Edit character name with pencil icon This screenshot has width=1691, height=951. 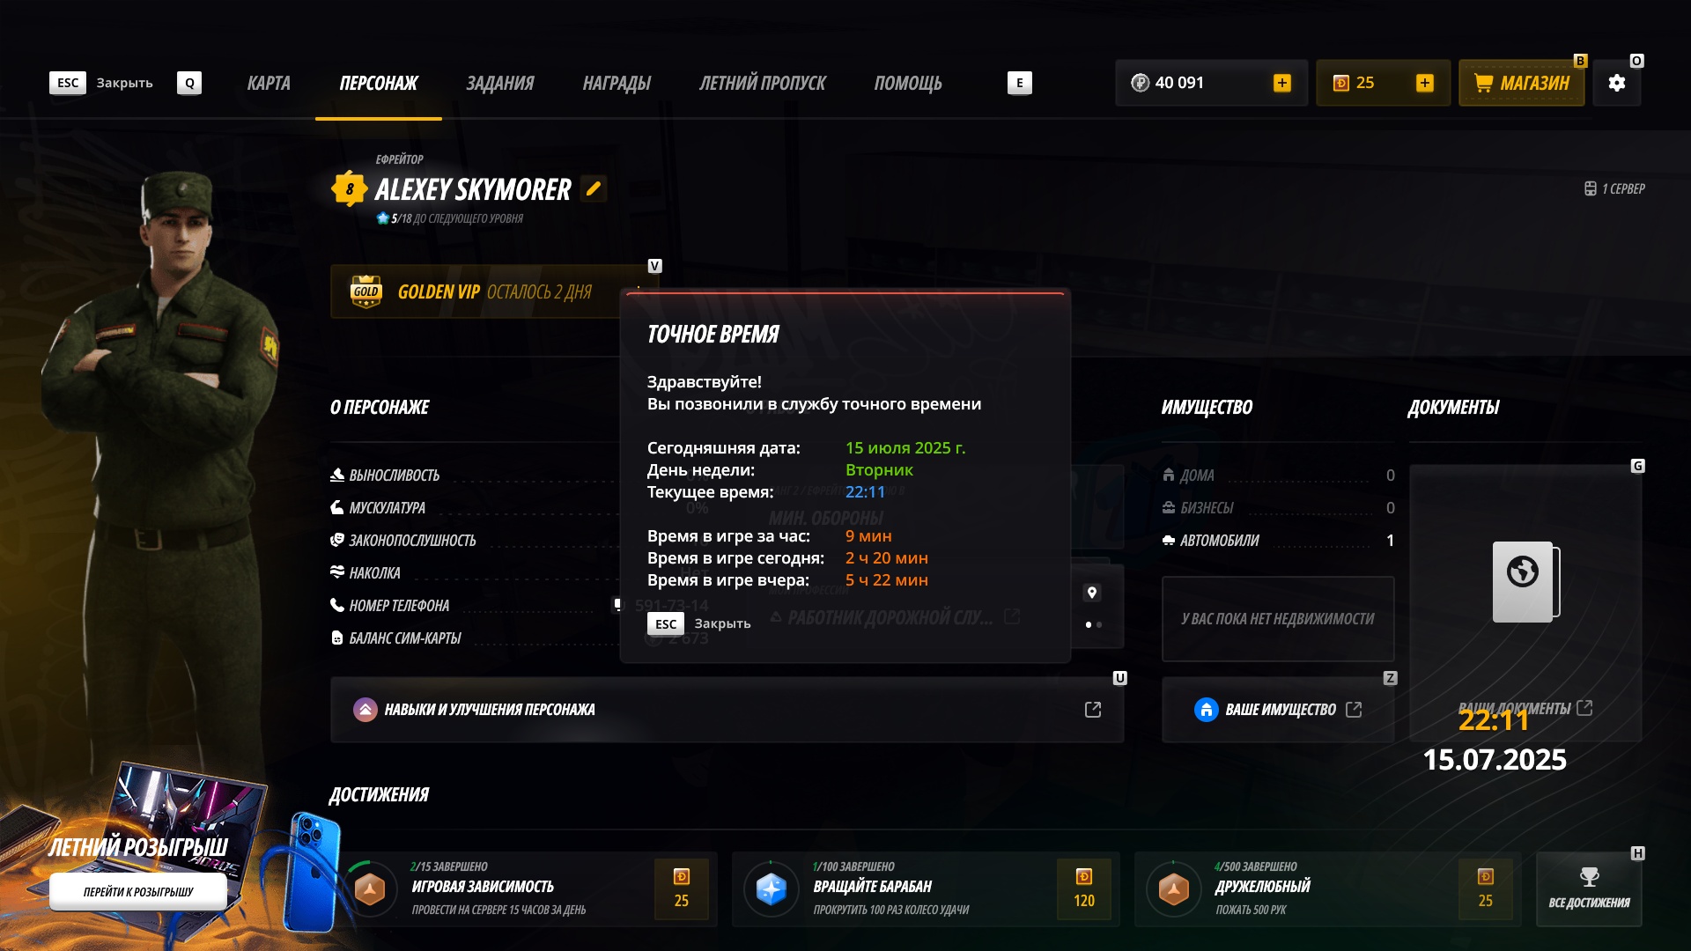[594, 188]
